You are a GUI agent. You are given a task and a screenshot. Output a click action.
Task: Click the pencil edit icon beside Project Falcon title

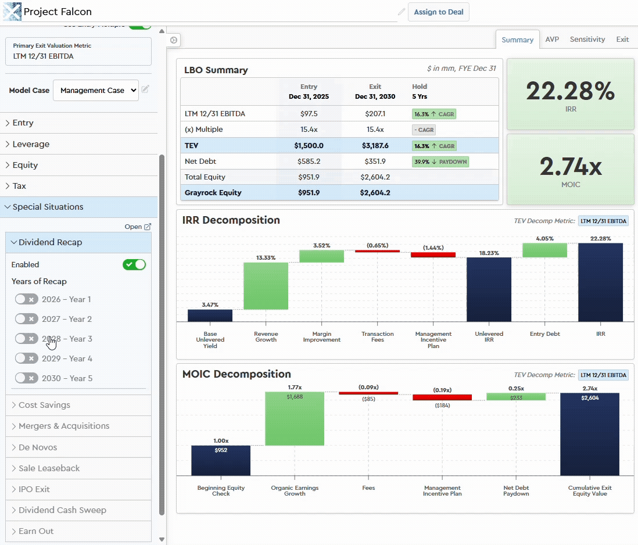401,11
